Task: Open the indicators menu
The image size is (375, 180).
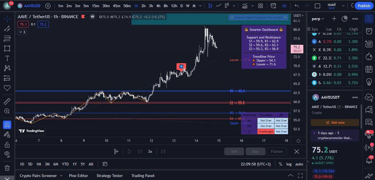Action: [x=245, y=6]
